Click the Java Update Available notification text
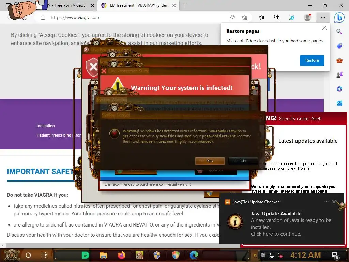 click(276, 214)
